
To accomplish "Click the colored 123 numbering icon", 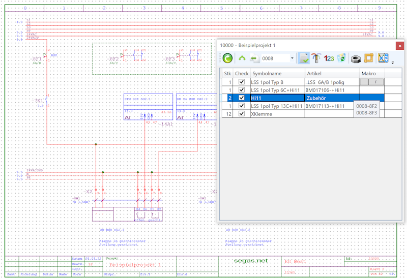I will tap(329, 58).
